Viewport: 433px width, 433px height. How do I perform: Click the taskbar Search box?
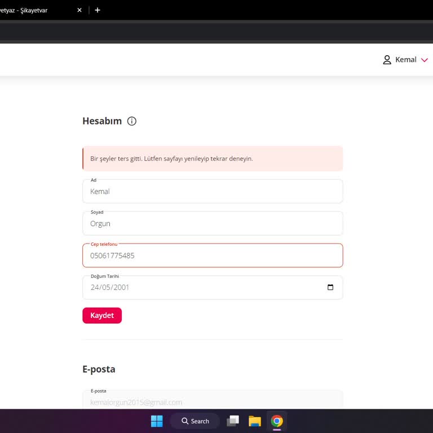195,421
